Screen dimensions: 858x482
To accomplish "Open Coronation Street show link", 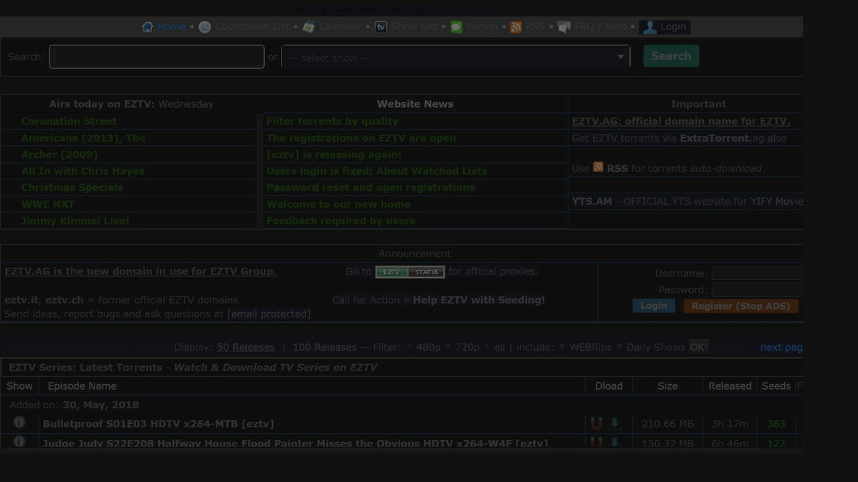I will [x=69, y=121].
